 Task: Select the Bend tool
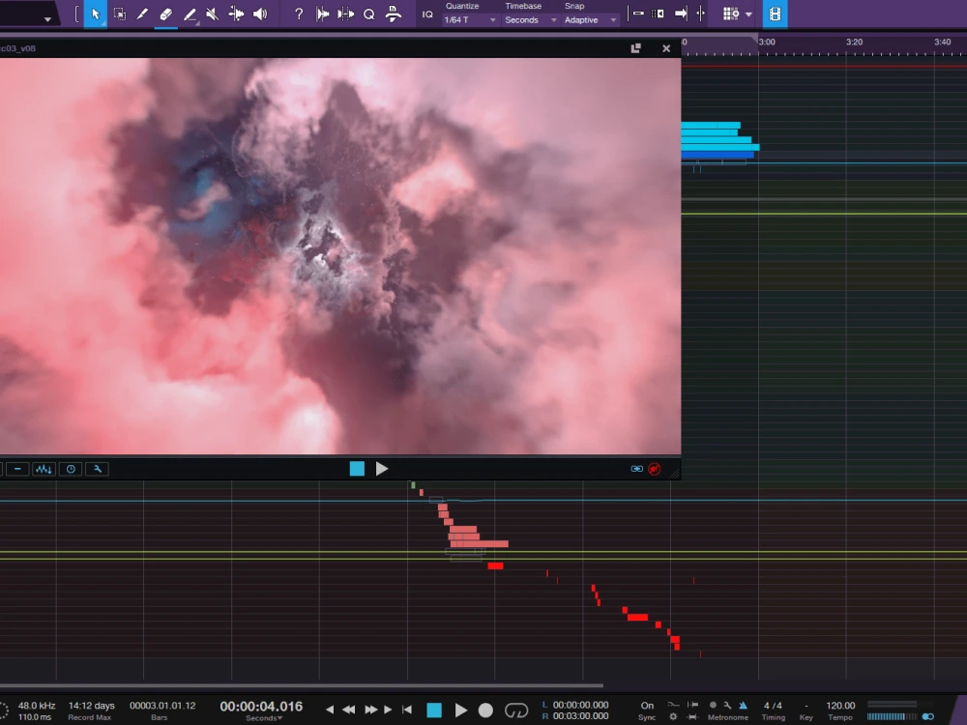point(236,14)
